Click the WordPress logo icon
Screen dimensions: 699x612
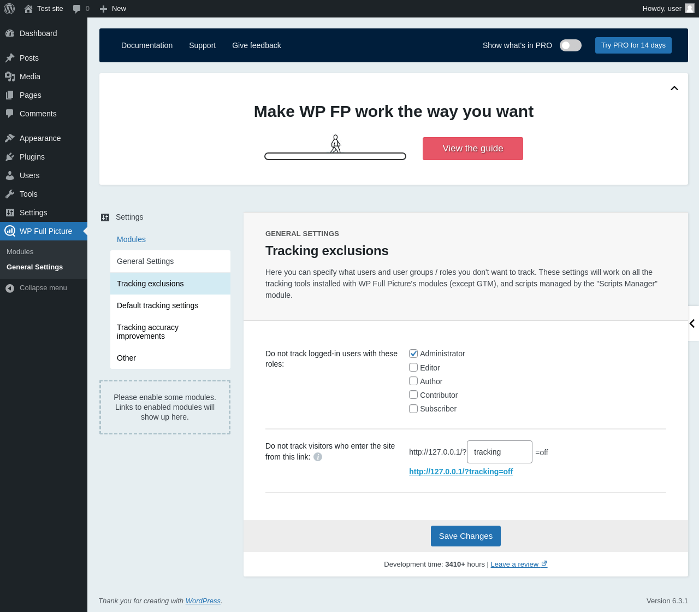[9, 9]
